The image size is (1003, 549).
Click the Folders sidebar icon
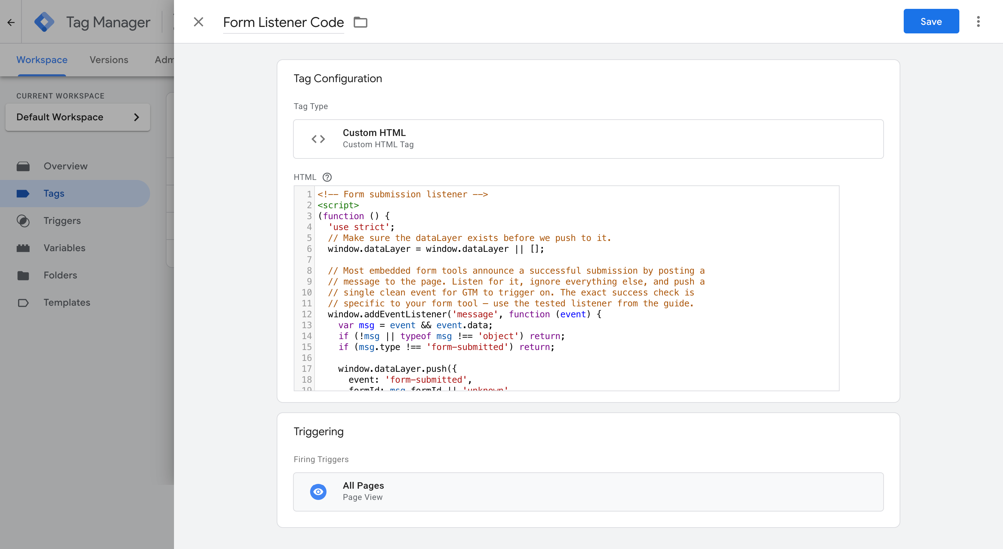point(23,275)
